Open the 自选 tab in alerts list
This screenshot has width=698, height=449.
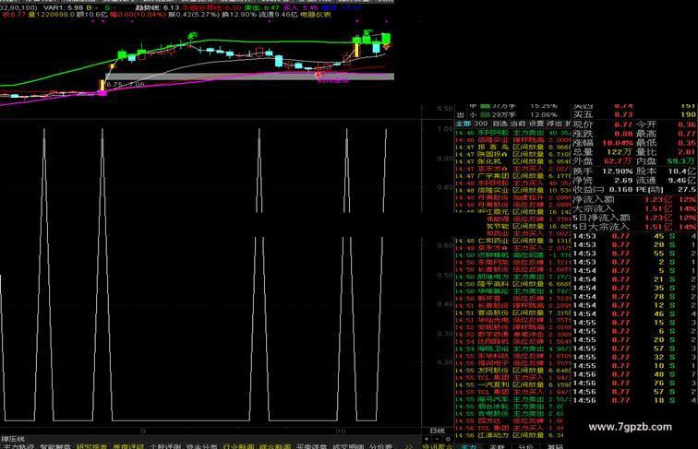point(499,124)
